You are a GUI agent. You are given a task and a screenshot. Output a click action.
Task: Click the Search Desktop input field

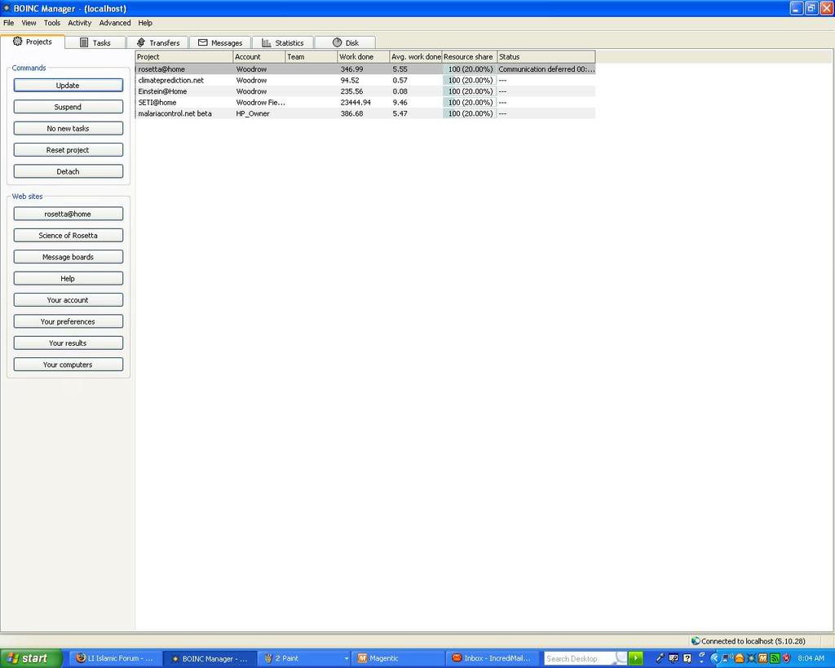click(x=581, y=658)
